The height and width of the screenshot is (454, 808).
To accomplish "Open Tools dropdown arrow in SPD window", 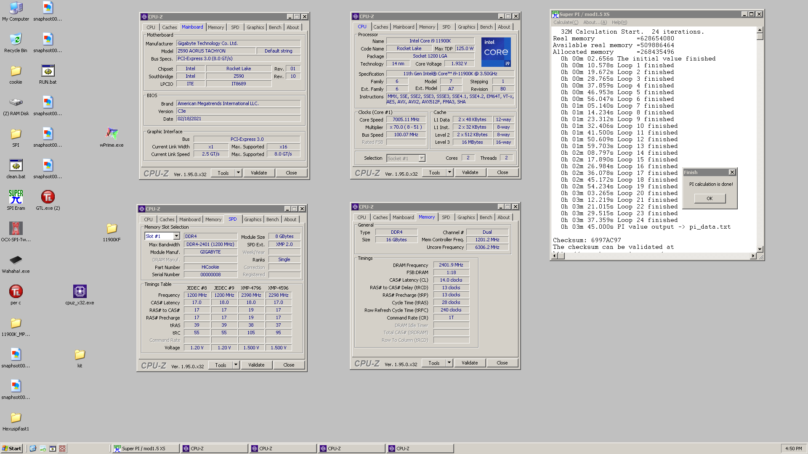I will click(236, 365).
